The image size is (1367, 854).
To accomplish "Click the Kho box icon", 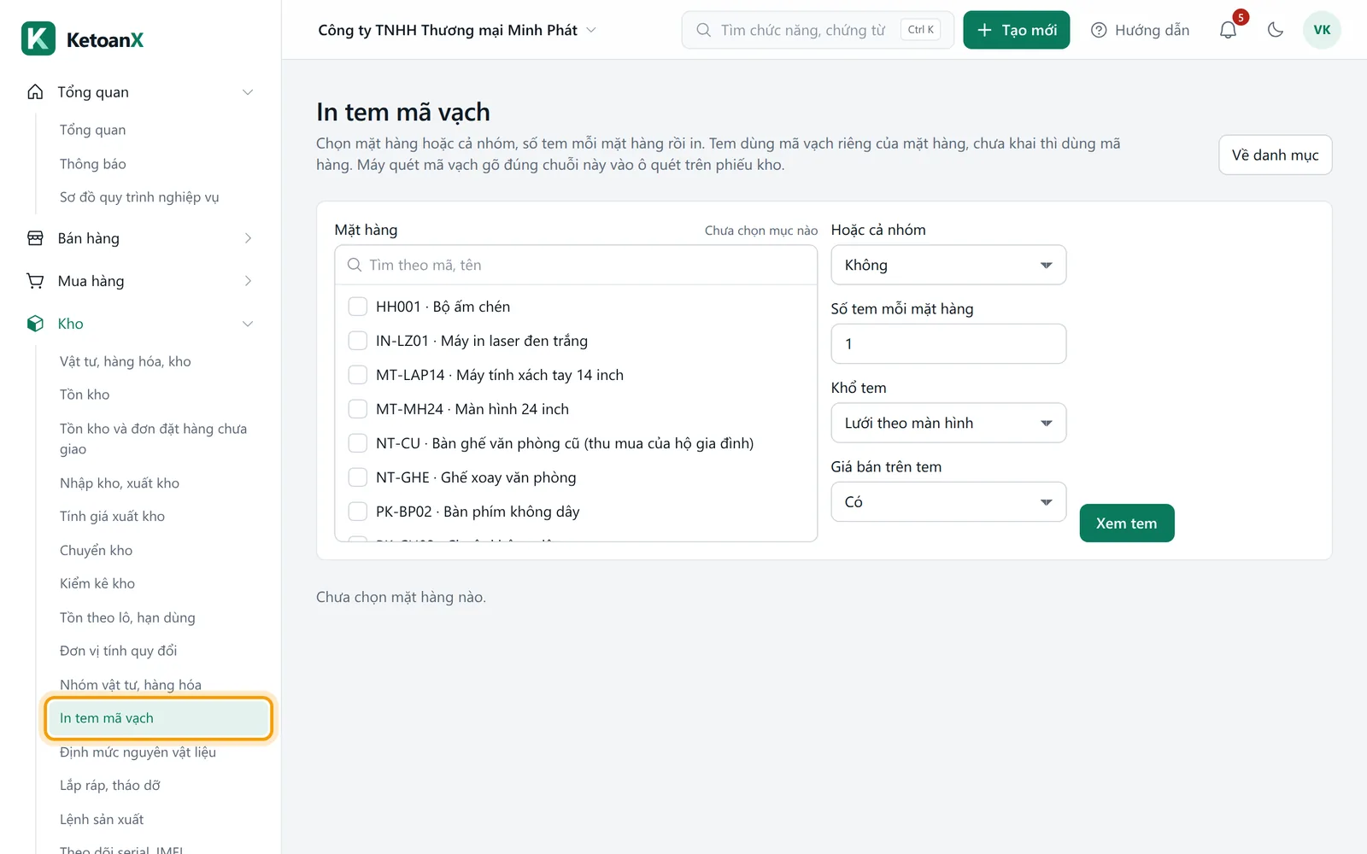I will (x=35, y=324).
